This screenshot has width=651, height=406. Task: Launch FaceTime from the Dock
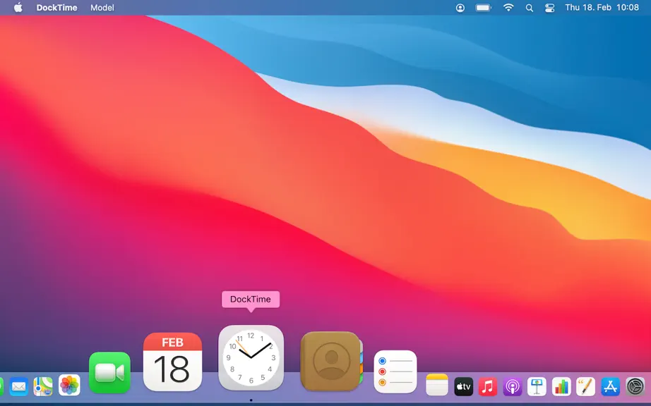pos(109,372)
